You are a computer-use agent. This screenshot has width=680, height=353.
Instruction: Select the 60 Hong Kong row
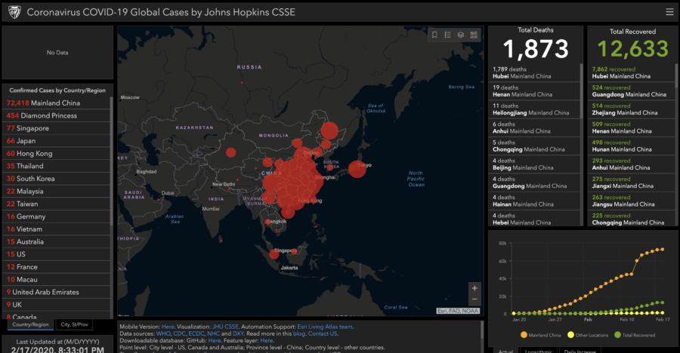pyautogui.click(x=57, y=153)
